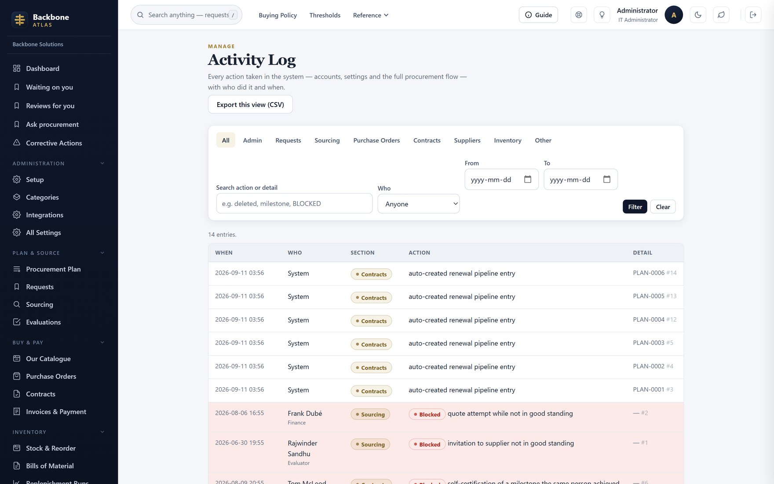
Task: Open Evaluations
Action: (59, 322)
